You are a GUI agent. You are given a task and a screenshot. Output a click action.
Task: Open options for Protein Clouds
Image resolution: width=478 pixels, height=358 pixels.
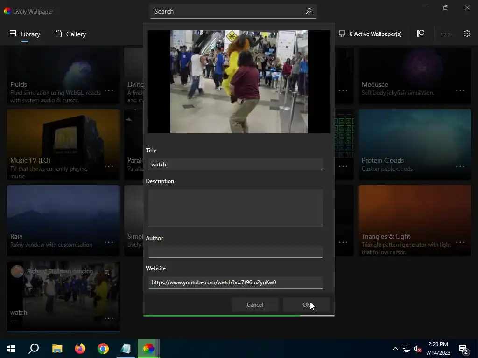pyautogui.click(x=460, y=166)
